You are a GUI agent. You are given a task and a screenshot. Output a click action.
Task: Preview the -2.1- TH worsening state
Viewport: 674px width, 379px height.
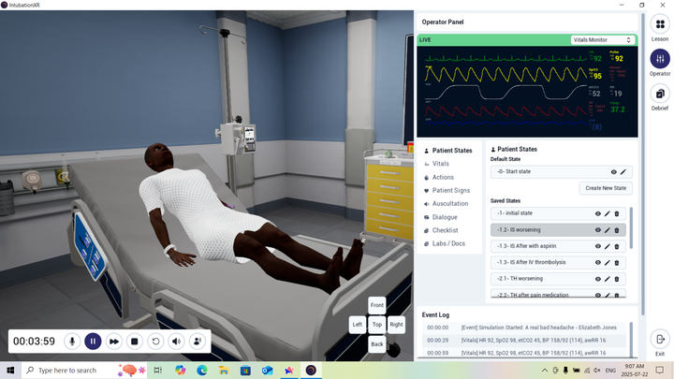pyautogui.click(x=598, y=279)
